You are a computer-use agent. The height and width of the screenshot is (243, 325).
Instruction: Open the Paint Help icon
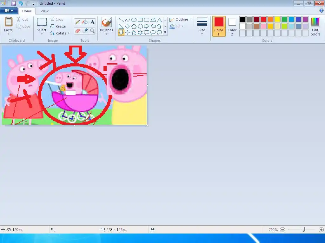click(x=322, y=11)
